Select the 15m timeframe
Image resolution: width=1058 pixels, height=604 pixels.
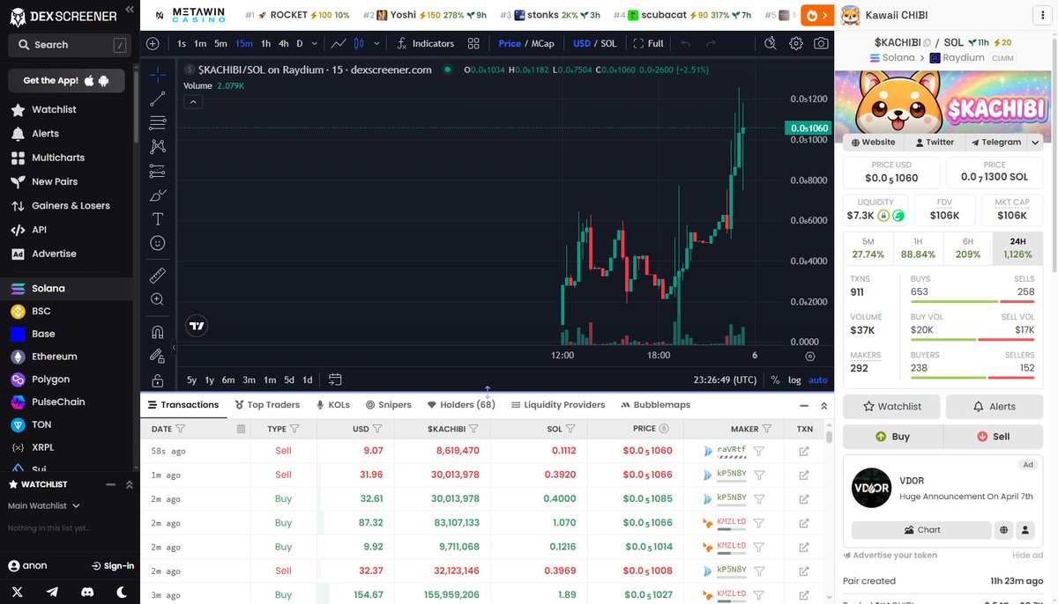coord(243,43)
